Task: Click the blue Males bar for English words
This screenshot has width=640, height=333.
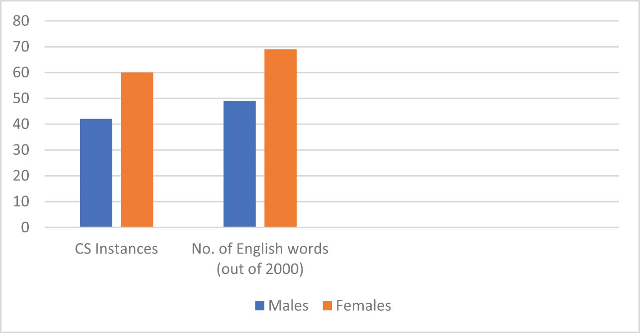Action: click(x=240, y=164)
